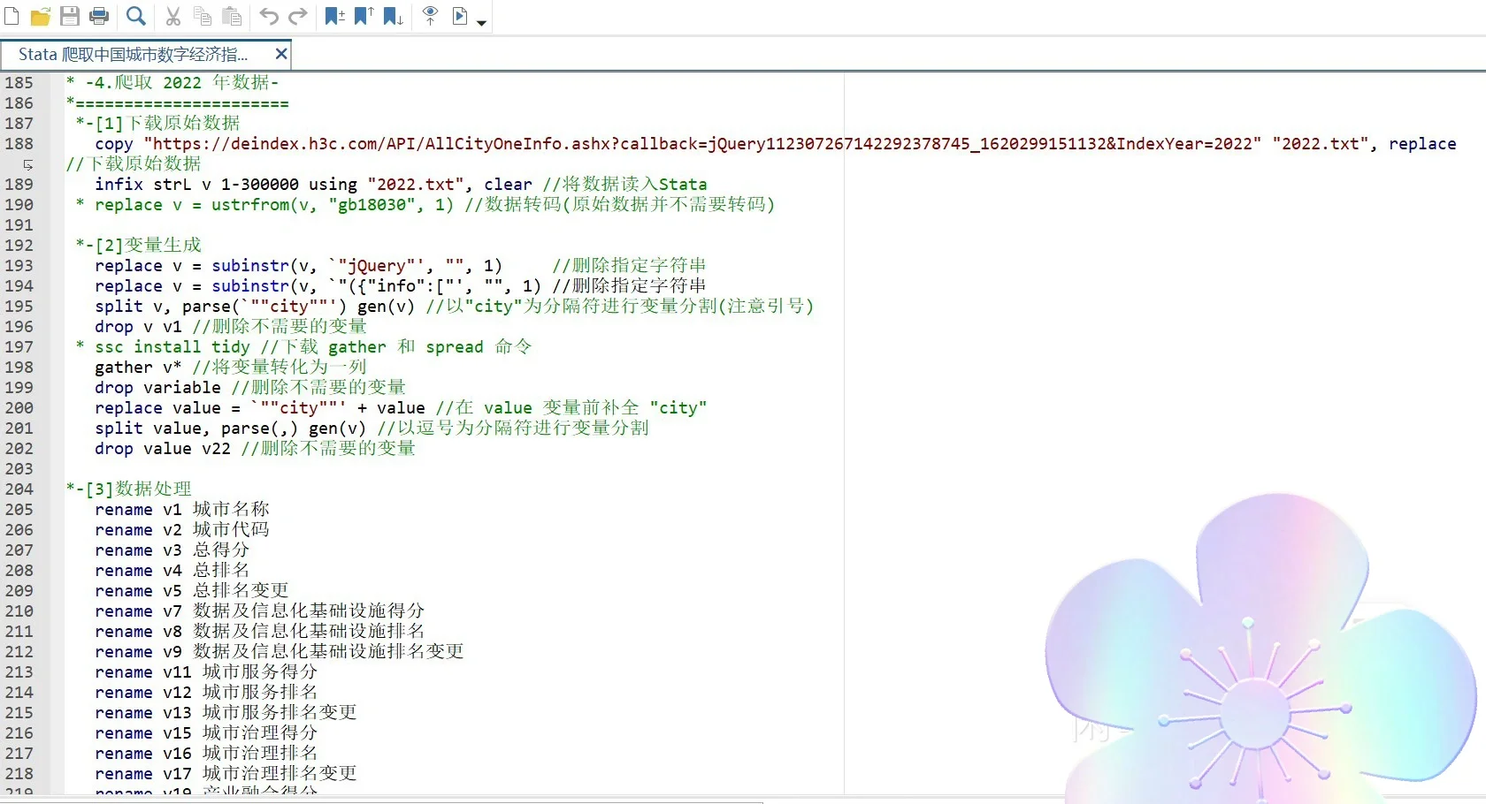Image resolution: width=1486 pixels, height=804 pixels.
Task: Undo the last edit
Action: [269, 16]
